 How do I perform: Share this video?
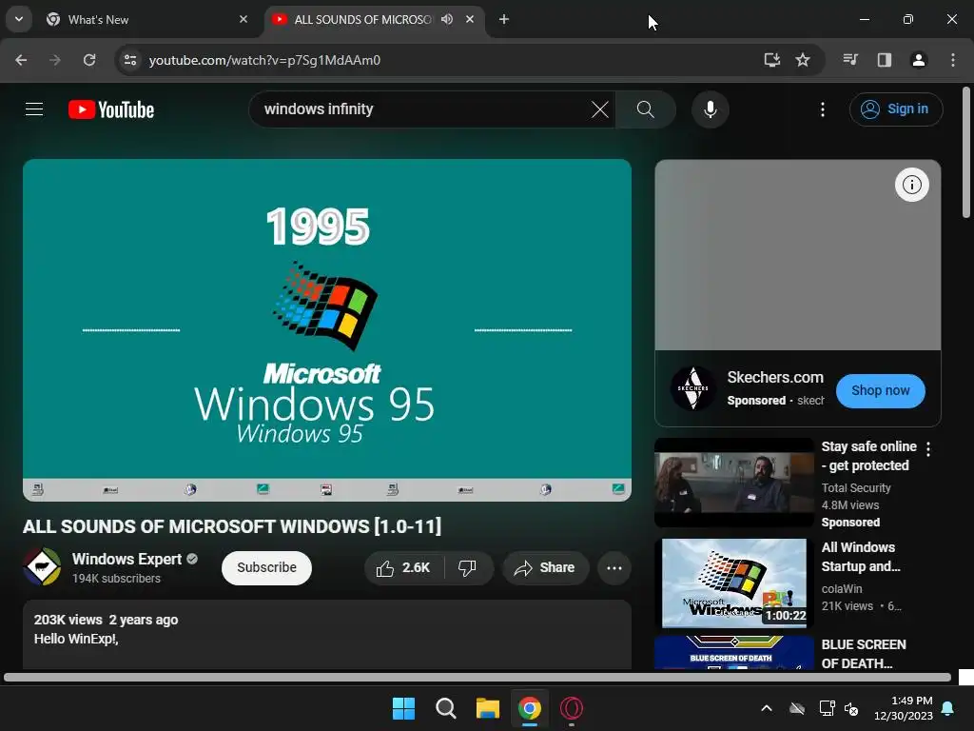(545, 567)
